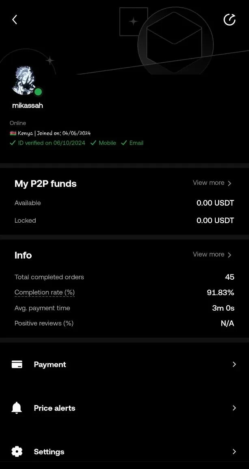Screen dimensions: 249x469
Task: Click the username mikassah
Action: click(x=27, y=105)
